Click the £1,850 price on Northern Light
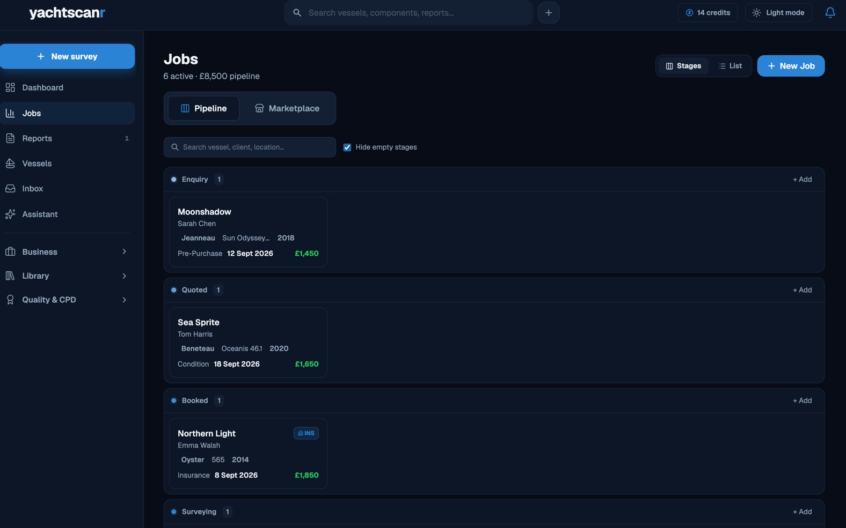The width and height of the screenshot is (846, 528). (x=307, y=475)
